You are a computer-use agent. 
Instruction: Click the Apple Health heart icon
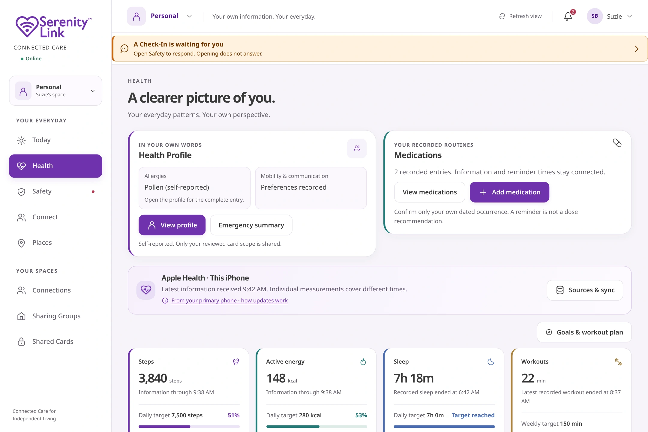tap(146, 290)
